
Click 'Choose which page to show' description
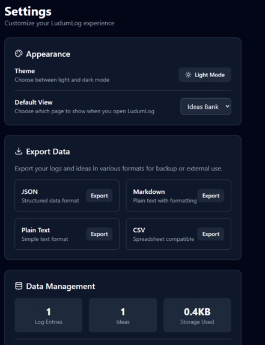tap(84, 111)
